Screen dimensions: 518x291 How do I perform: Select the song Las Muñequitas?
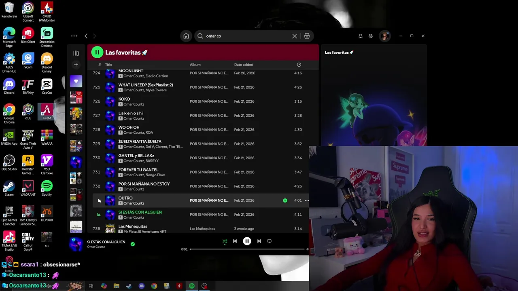[x=133, y=226]
